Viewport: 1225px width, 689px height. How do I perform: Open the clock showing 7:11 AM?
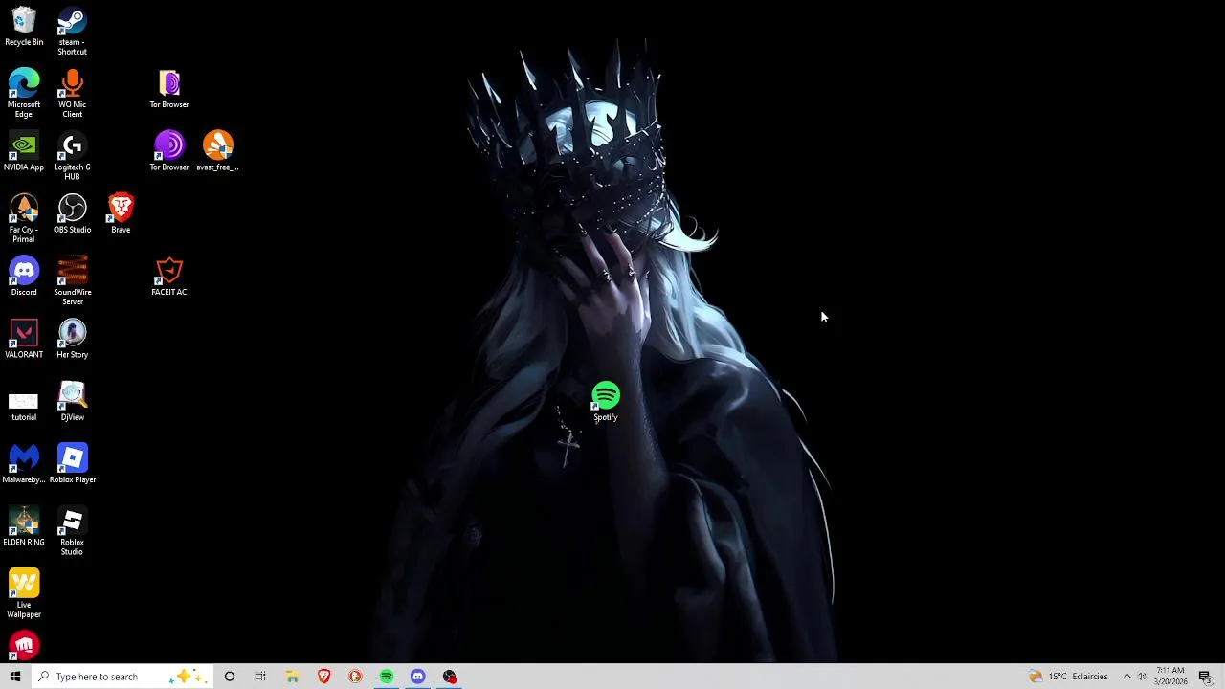[1170, 677]
